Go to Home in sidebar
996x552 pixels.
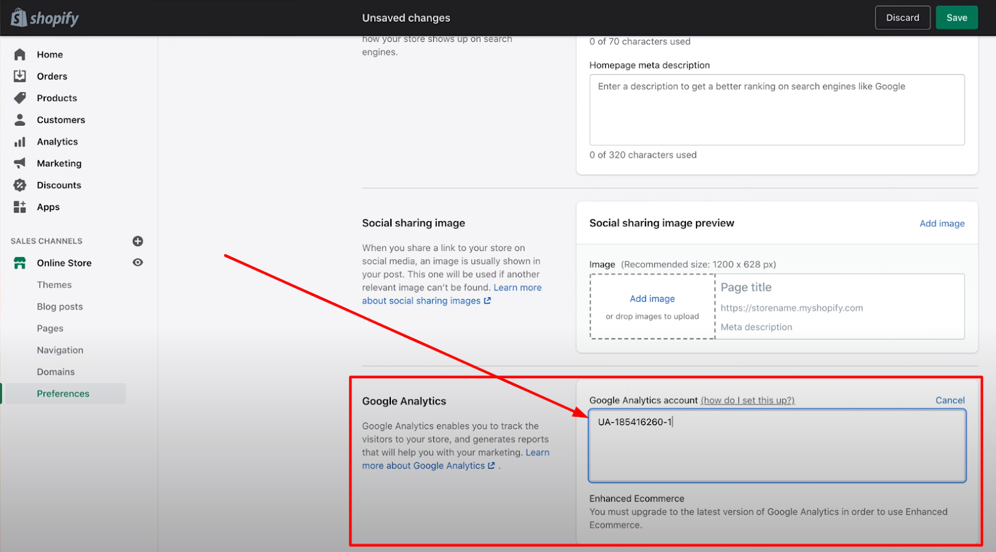pos(50,54)
